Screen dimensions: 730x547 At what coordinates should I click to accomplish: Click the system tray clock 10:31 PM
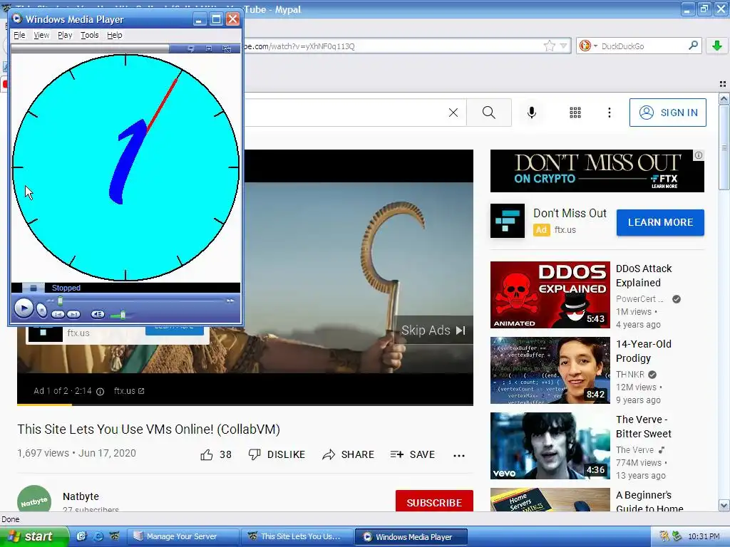click(704, 536)
